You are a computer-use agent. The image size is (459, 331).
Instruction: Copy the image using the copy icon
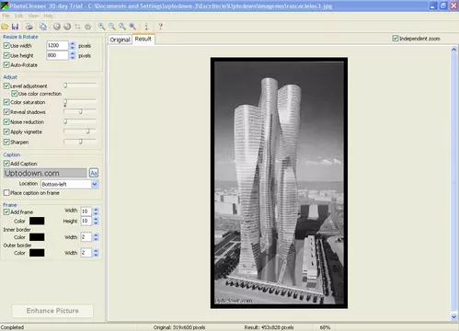(43, 27)
